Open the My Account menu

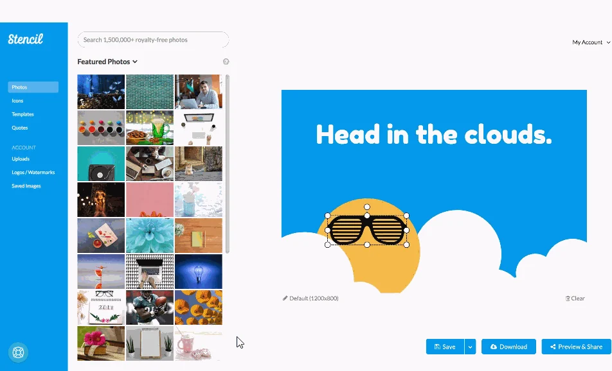pyautogui.click(x=591, y=42)
